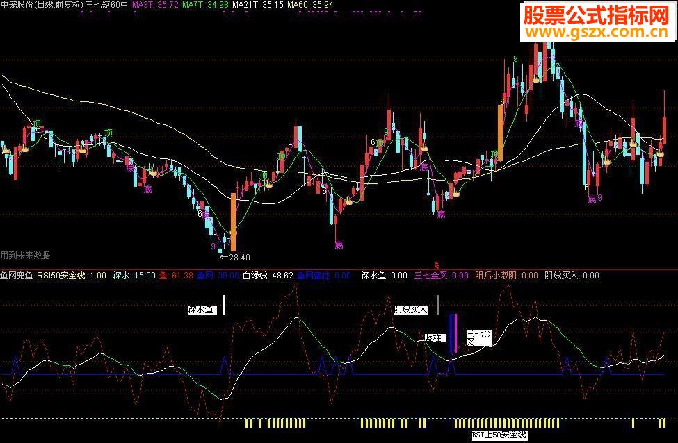Click the RSI上50安全线 label at bottom
The width and height of the screenshot is (678, 443).
(499, 435)
